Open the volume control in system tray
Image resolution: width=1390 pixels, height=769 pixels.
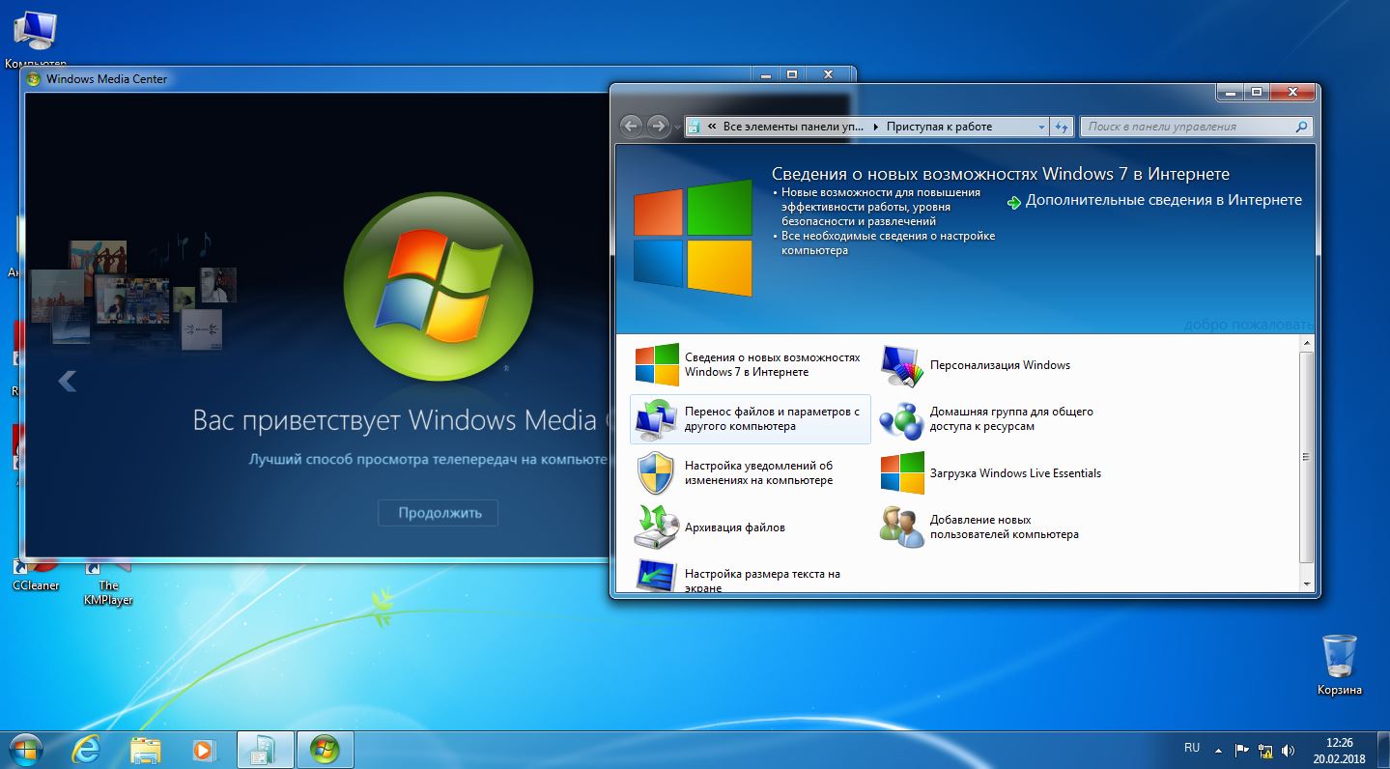tap(1288, 750)
